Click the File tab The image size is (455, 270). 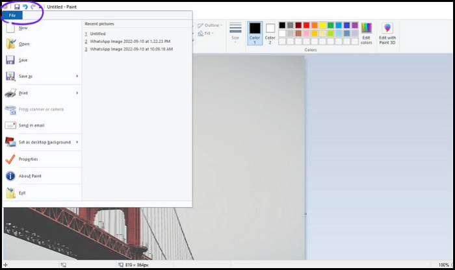click(x=12, y=16)
